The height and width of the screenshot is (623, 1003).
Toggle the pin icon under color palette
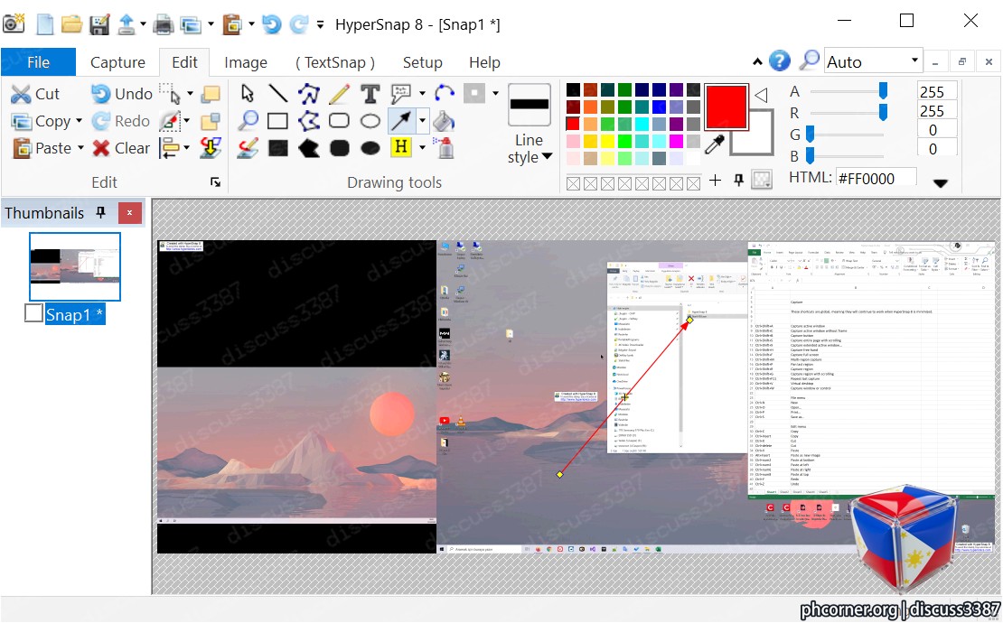(x=738, y=181)
